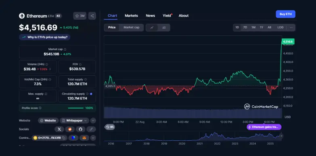Set chart range to 1M
316x156 pixels.
(x=253, y=27)
